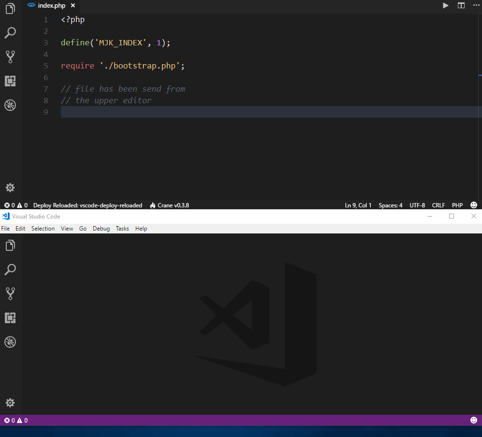Open the View menu
482x437 pixels.
pos(67,229)
